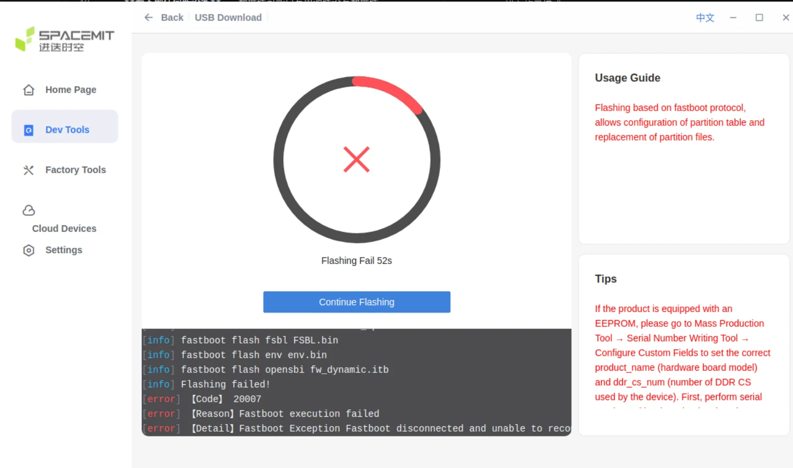Click the Settings gear icon
Viewport: 793px width, 468px height.
tap(29, 250)
